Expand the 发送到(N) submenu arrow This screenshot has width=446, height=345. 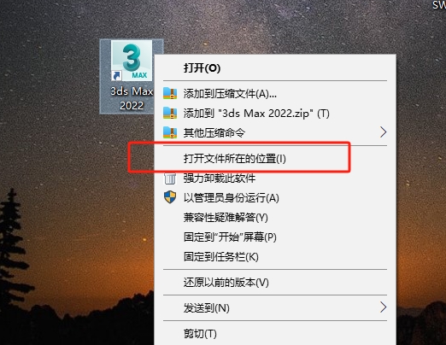[384, 307]
